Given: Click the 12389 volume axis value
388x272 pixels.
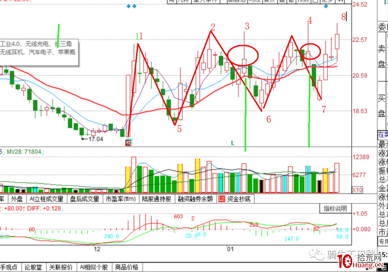Looking at the screenshot, I should 361,157.
